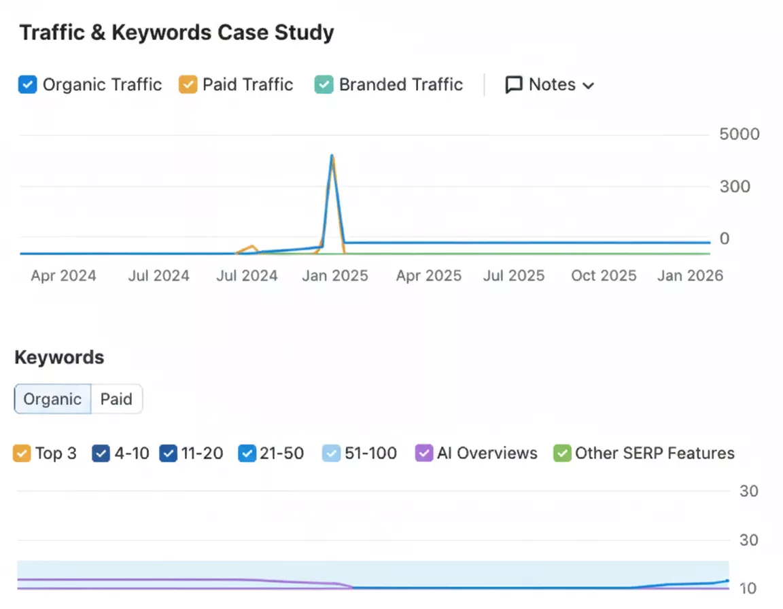Toggle the Paid Traffic orange checkbox
The height and width of the screenshot is (609, 783).
188,85
